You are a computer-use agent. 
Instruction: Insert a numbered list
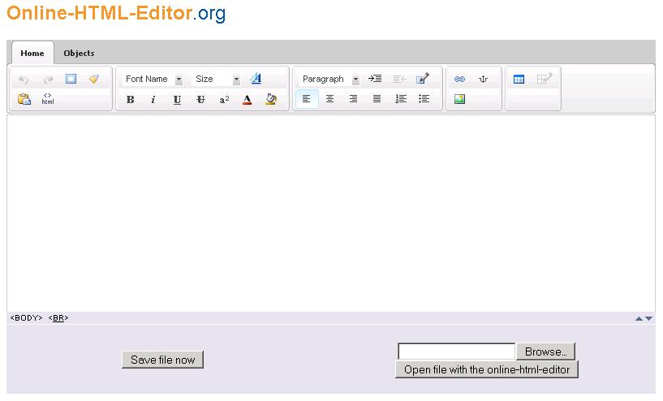click(x=400, y=99)
